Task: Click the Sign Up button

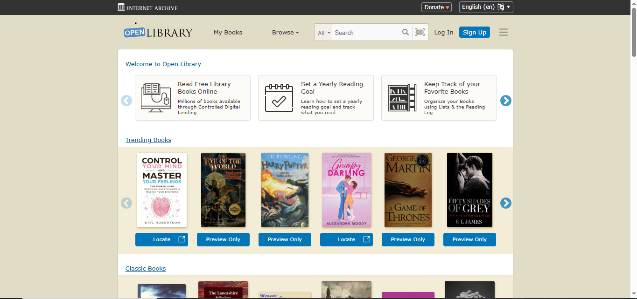Action: point(475,32)
